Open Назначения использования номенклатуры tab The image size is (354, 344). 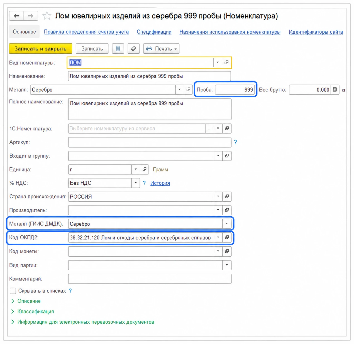coord(230,32)
